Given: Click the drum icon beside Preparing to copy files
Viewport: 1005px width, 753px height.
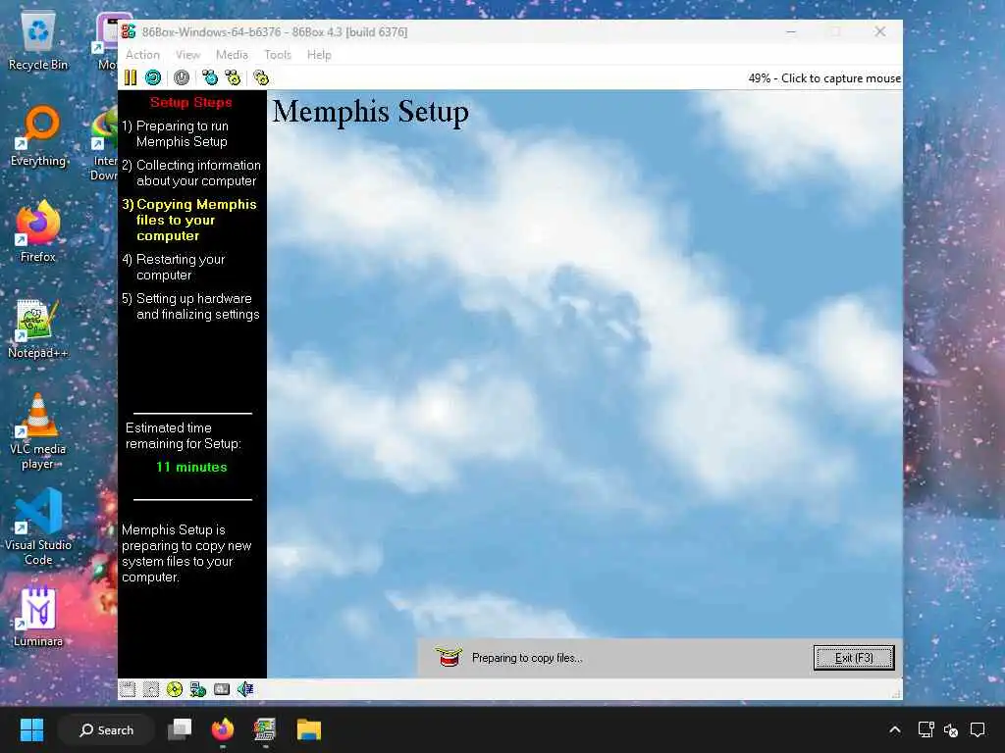Looking at the screenshot, I should 449,656.
